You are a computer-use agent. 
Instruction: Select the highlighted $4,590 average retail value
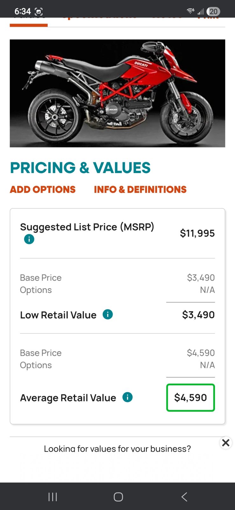click(x=190, y=397)
